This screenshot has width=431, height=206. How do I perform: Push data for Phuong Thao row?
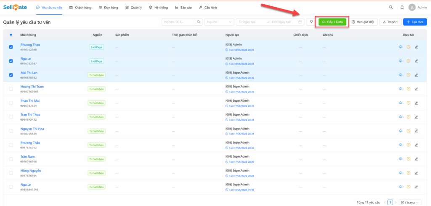(x=401, y=47)
